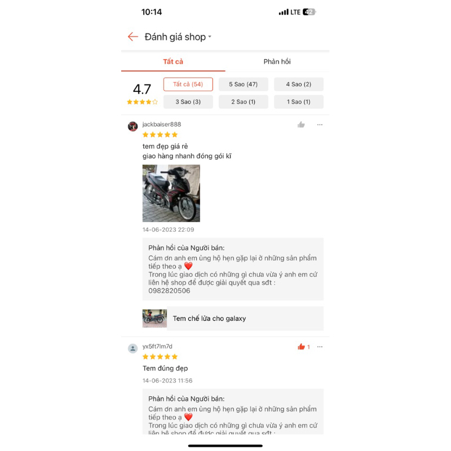Tap the product thumbnail of galaxy decal

[154, 319]
